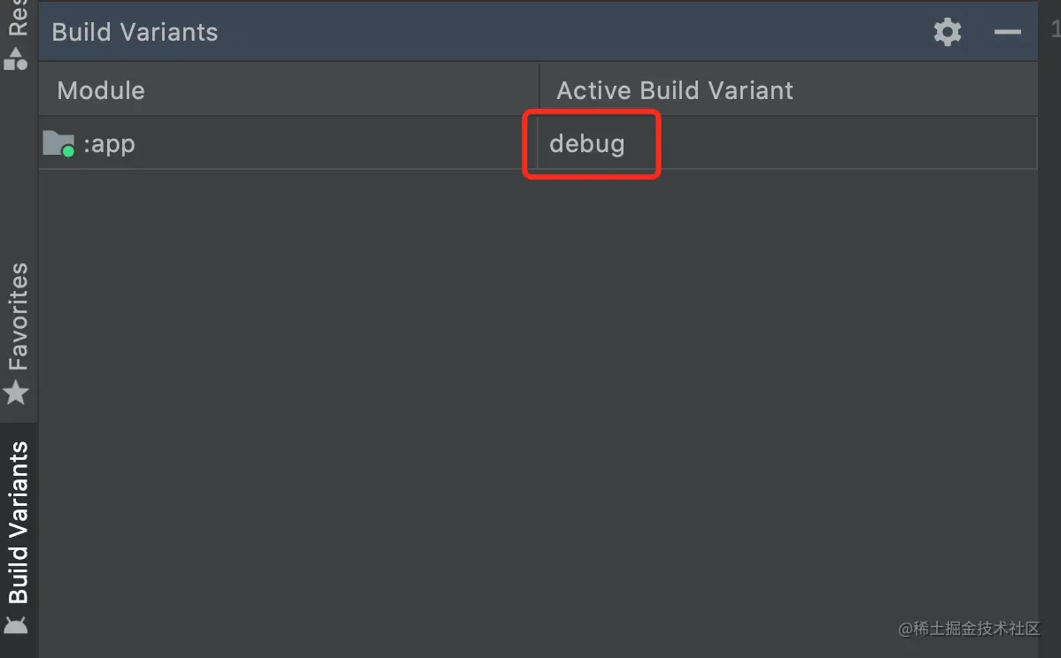
Task: Open the Favorites side tab
Action: [x=18, y=317]
